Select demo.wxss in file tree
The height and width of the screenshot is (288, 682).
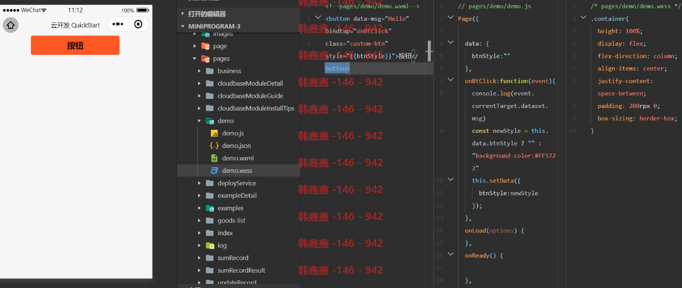237,170
